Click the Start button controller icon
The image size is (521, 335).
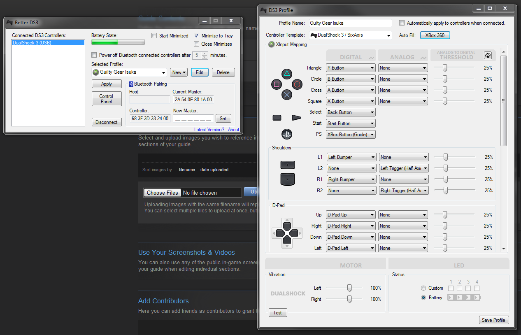pyautogui.click(x=297, y=118)
